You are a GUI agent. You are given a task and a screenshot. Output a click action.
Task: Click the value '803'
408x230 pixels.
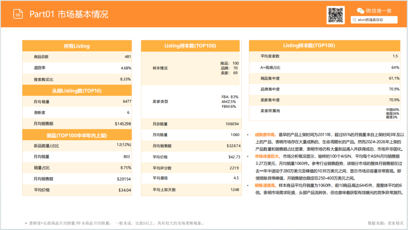coord(127,156)
